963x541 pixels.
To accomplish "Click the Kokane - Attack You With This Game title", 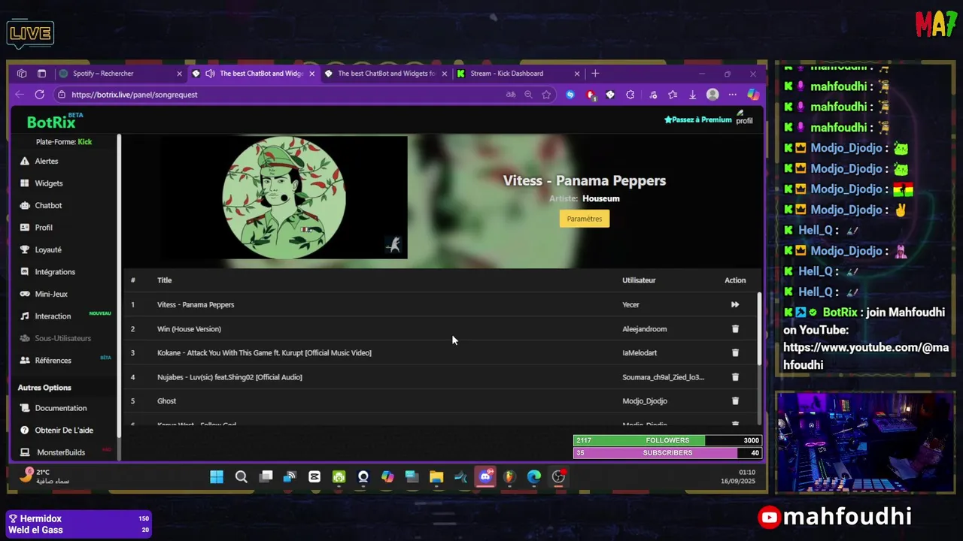I will 264,353.
